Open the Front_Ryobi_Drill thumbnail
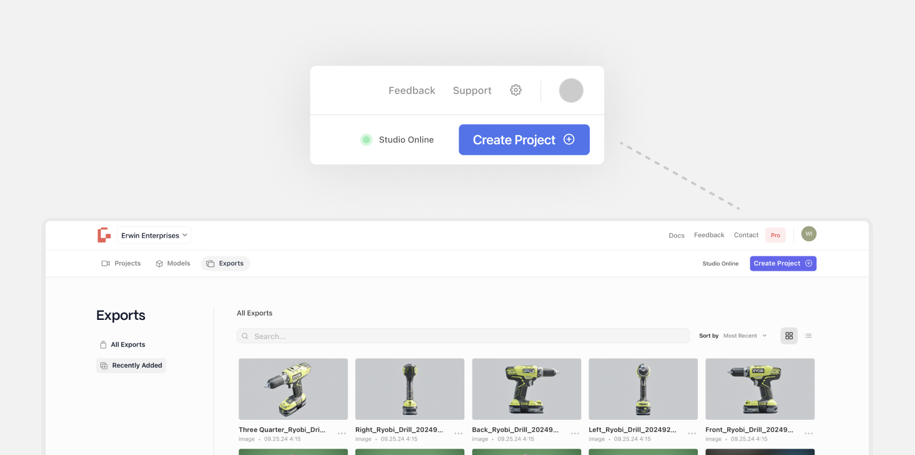Screen dimensions: 915x455 [x=760, y=389]
